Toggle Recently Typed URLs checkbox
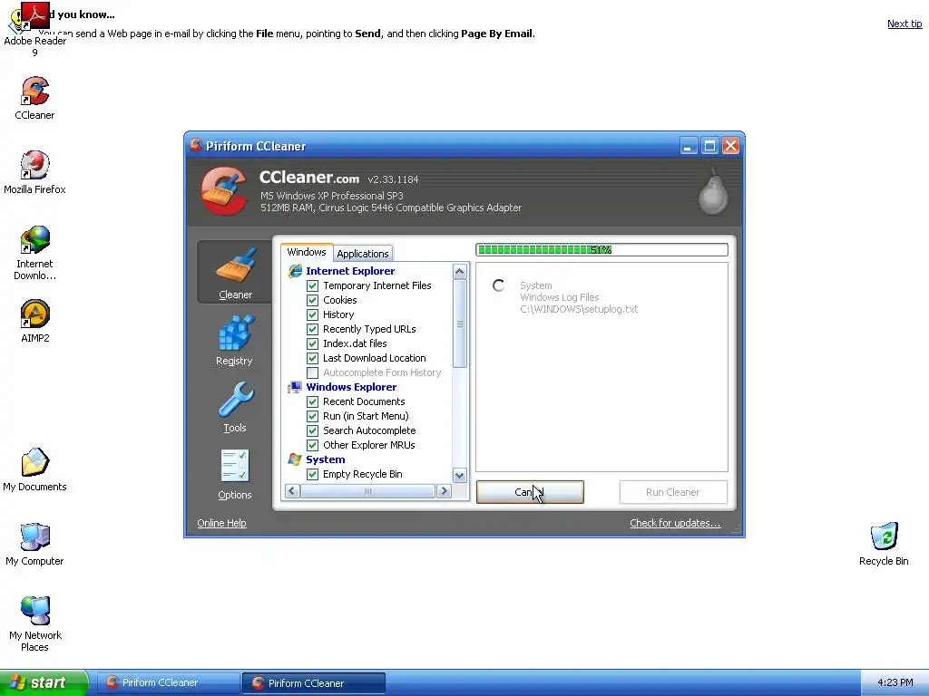929x696 pixels. [x=312, y=329]
